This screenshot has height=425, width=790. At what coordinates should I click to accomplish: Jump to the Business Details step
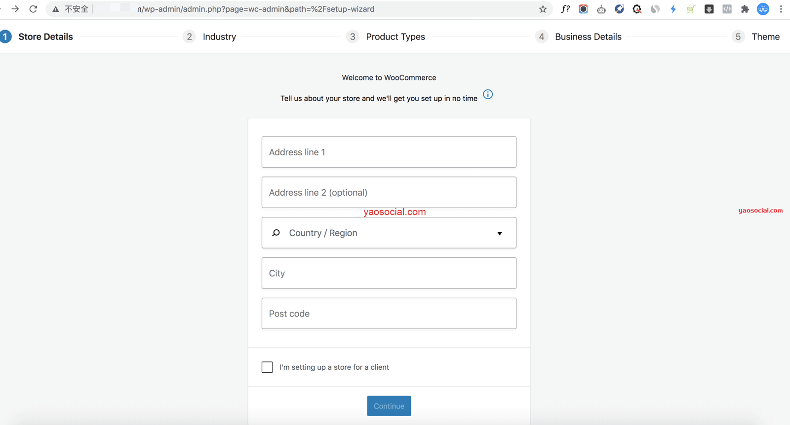pos(588,36)
